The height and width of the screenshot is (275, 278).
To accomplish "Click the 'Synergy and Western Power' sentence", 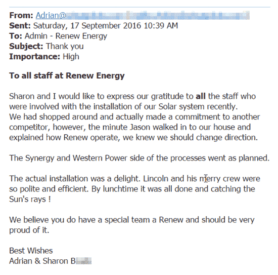I will pos(139,158).
